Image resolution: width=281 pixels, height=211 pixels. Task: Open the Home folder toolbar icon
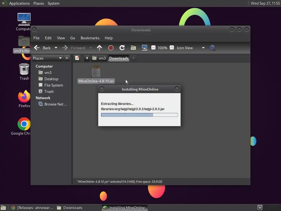click(x=133, y=48)
